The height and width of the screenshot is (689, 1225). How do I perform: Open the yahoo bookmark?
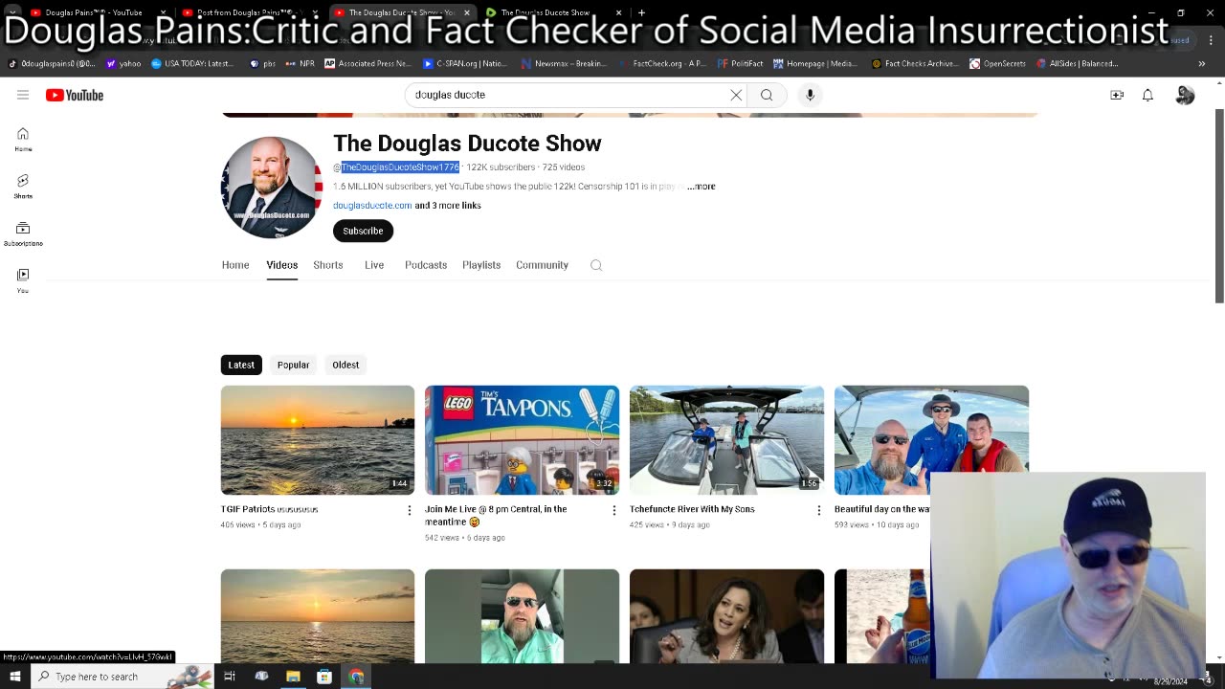pyautogui.click(x=123, y=63)
